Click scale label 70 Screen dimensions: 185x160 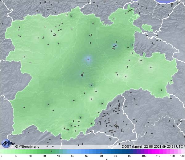click(101, 156)
